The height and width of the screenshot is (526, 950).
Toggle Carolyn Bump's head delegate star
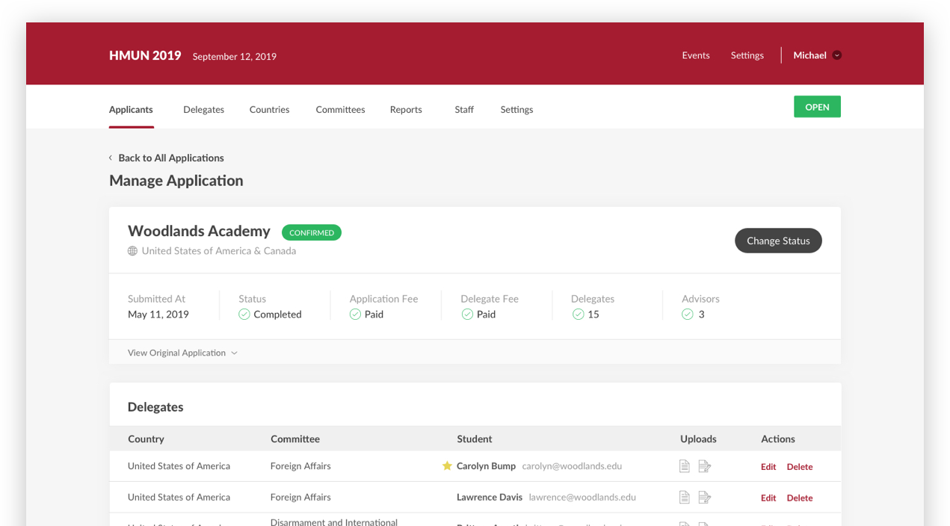pos(446,465)
